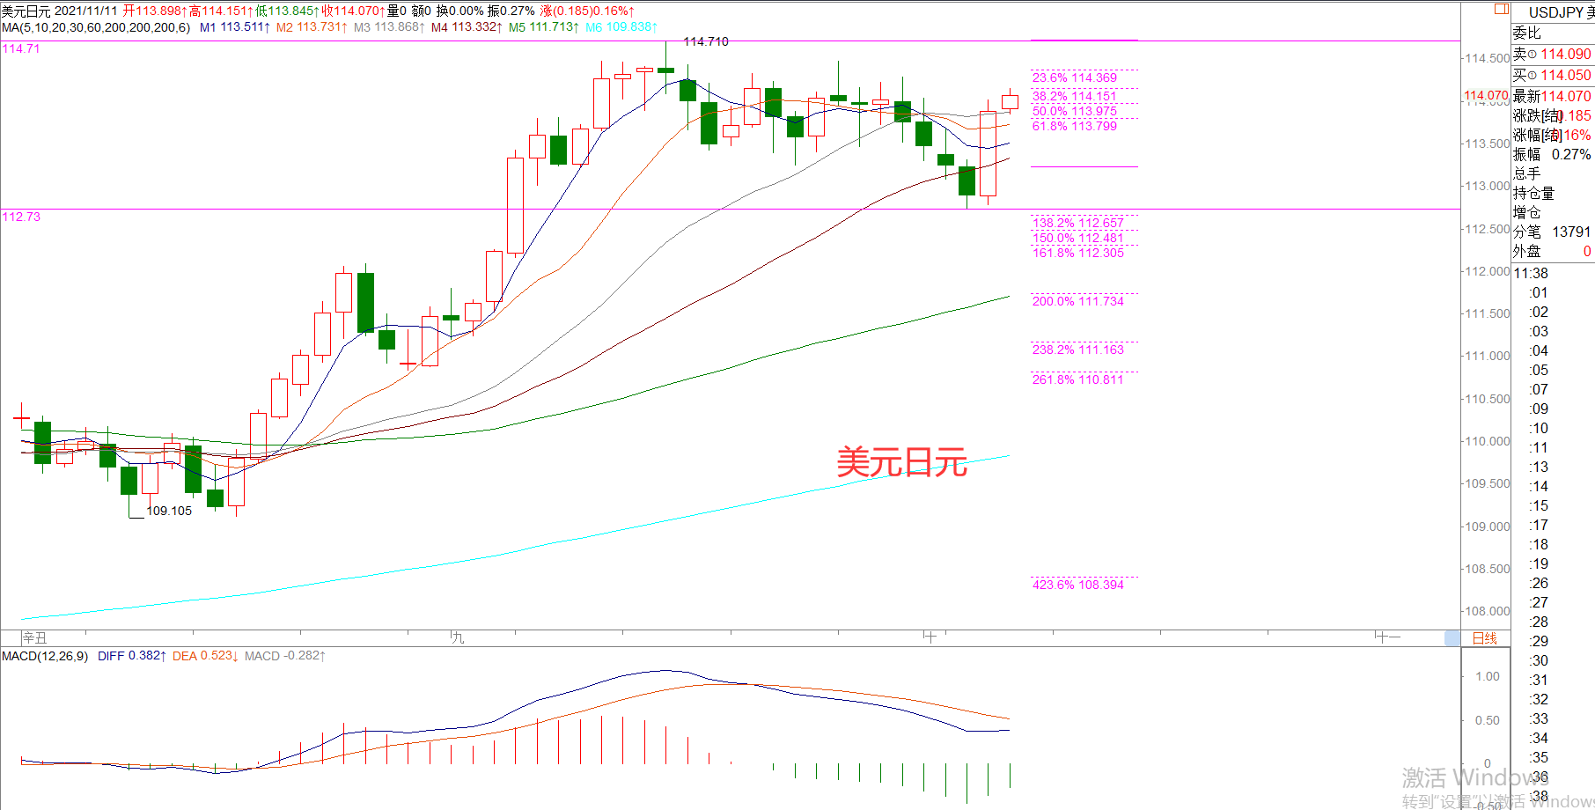1595x810 pixels.
Task: Click the 161.8% 112.305 Fibonacci label
Action: (1077, 253)
